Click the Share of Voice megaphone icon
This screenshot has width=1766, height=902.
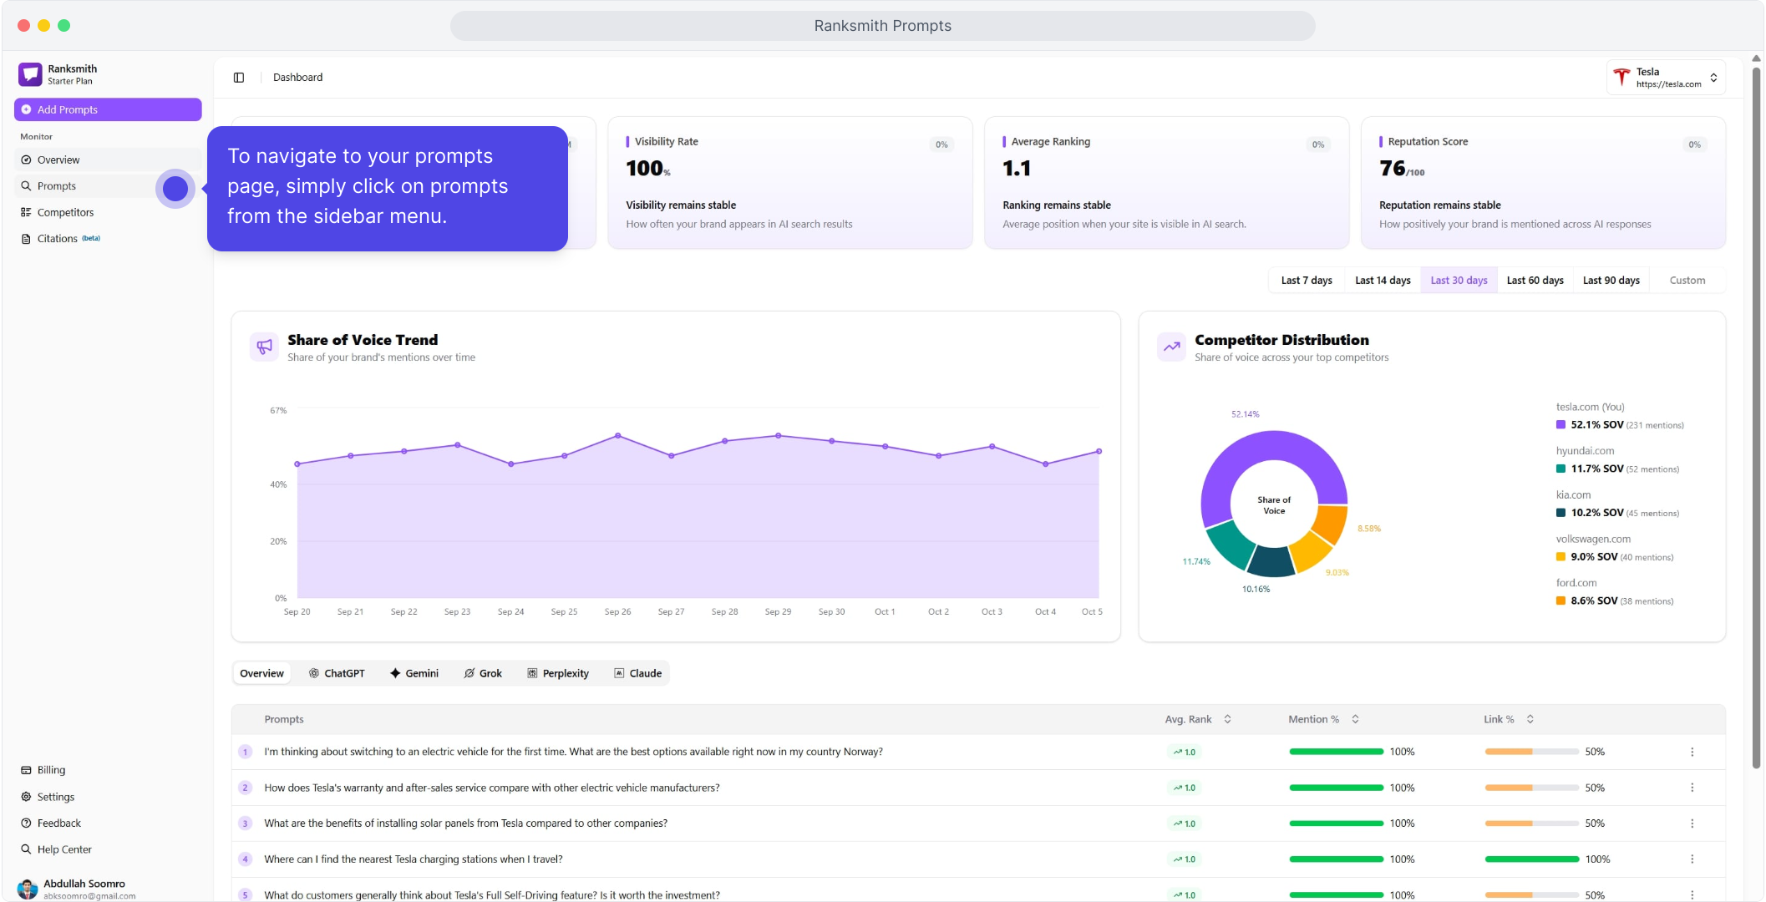[264, 347]
